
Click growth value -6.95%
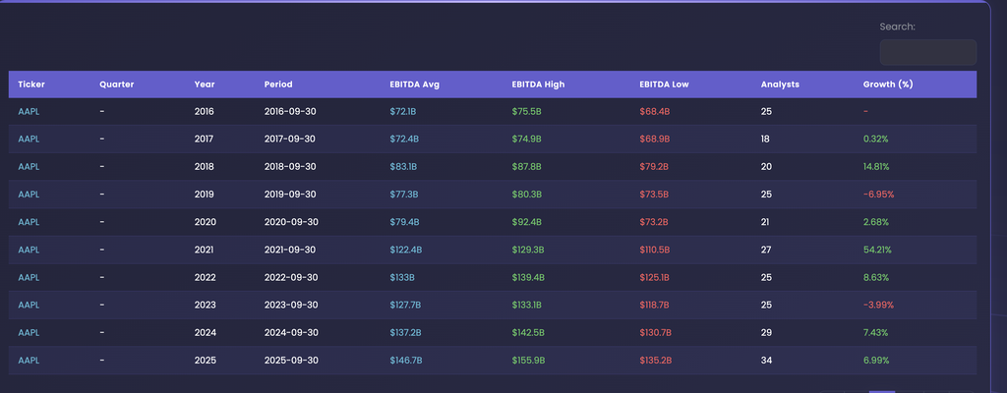(x=878, y=194)
